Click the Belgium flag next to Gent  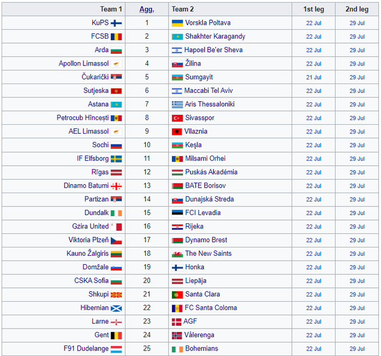pos(116,335)
